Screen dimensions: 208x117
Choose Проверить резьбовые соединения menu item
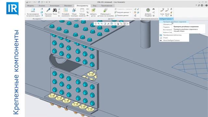click(174, 22)
